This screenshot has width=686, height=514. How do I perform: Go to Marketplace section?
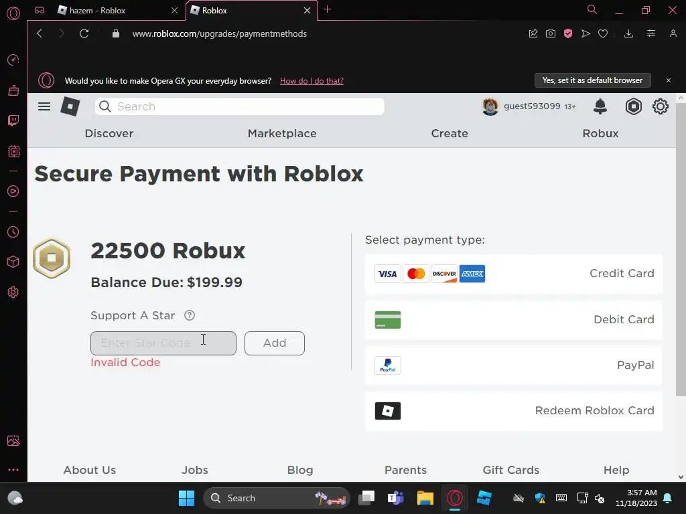[x=282, y=133]
